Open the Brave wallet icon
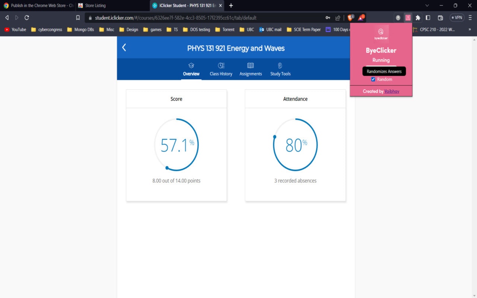Viewport: 477px width, 298px height. pos(440,18)
